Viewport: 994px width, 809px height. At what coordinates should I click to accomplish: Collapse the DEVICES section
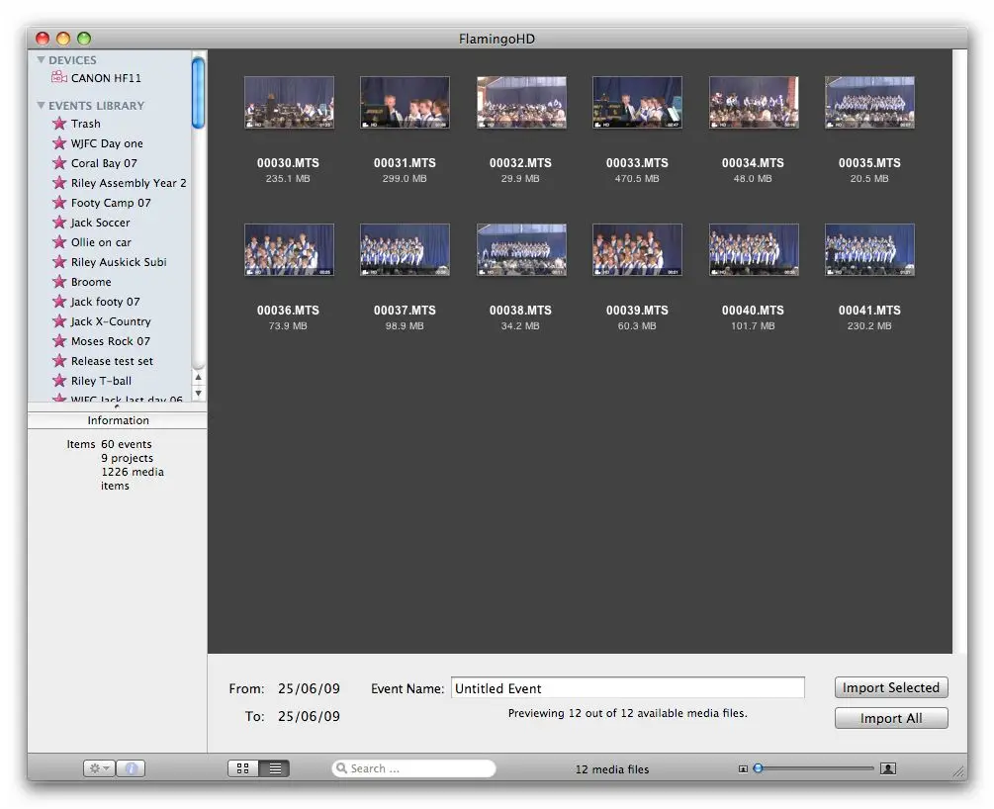click(41, 59)
